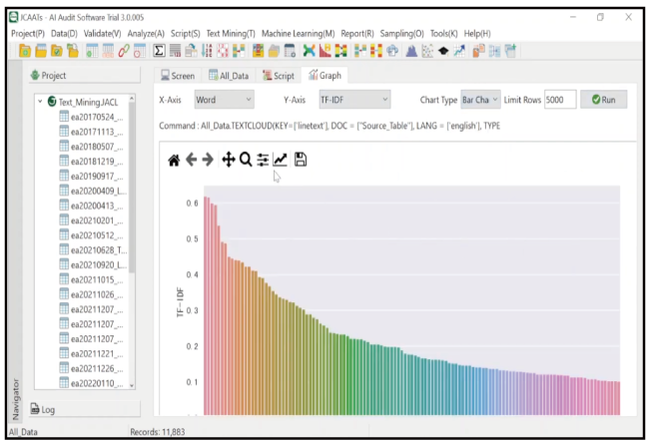Go forward to next graph view
The height and width of the screenshot is (441, 648).
(208, 160)
